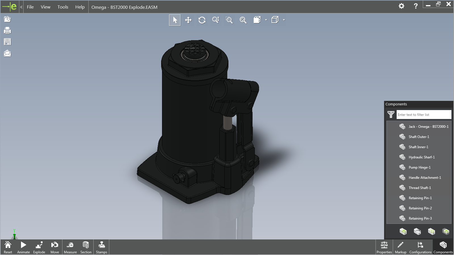
Task: Open the Section tool
Action: point(86,247)
